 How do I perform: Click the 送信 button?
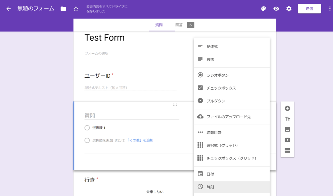(x=309, y=9)
